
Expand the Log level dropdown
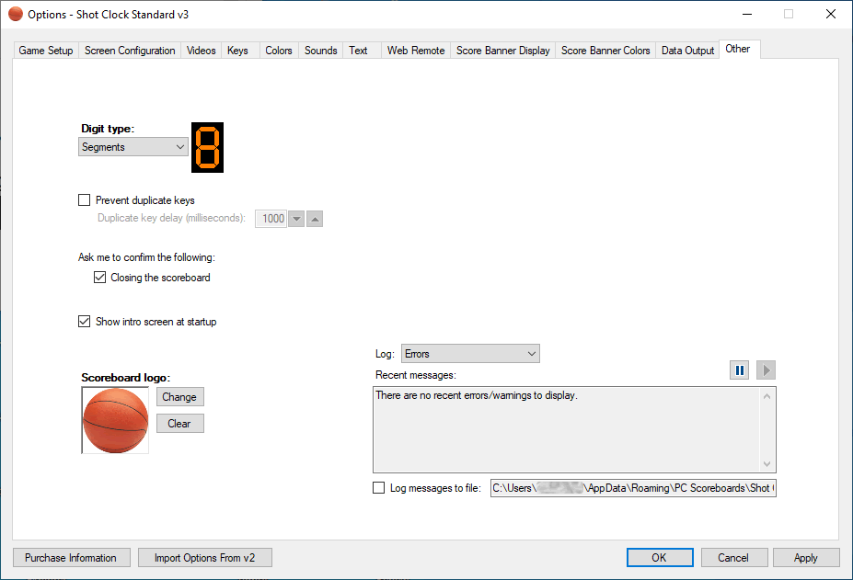pos(470,354)
